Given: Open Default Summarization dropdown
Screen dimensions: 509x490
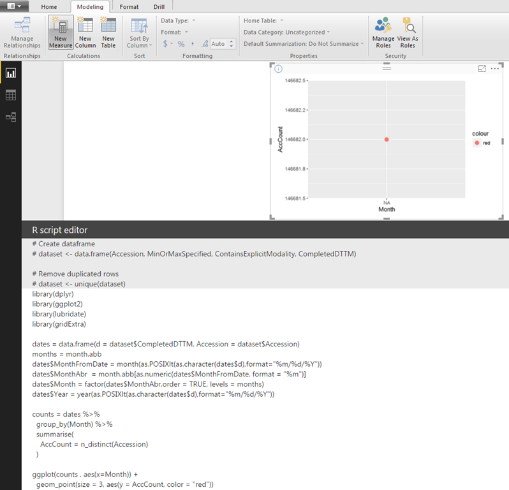Looking at the screenshot, I should [304, 44].
